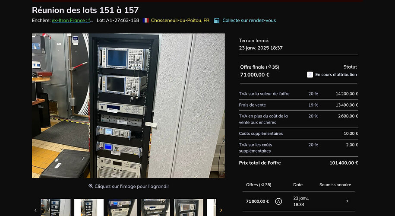Open the Collecte sur rendez-vous link
395x216 pixels.
coord(249,20)
